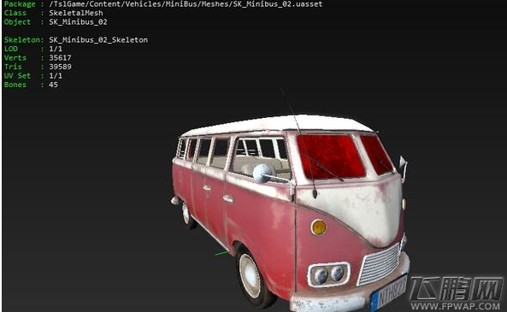This screenshot has height=312, width=507.
Task: Click the watermark logo above the URL
Action: pyautogui.click(x=457, y=288)
